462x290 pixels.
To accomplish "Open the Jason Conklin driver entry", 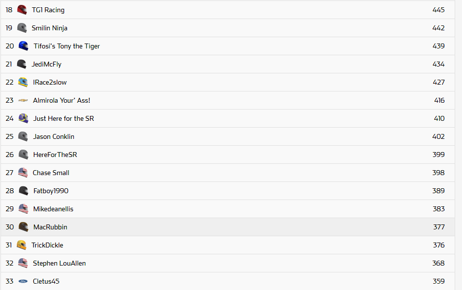I will [54, 136].
